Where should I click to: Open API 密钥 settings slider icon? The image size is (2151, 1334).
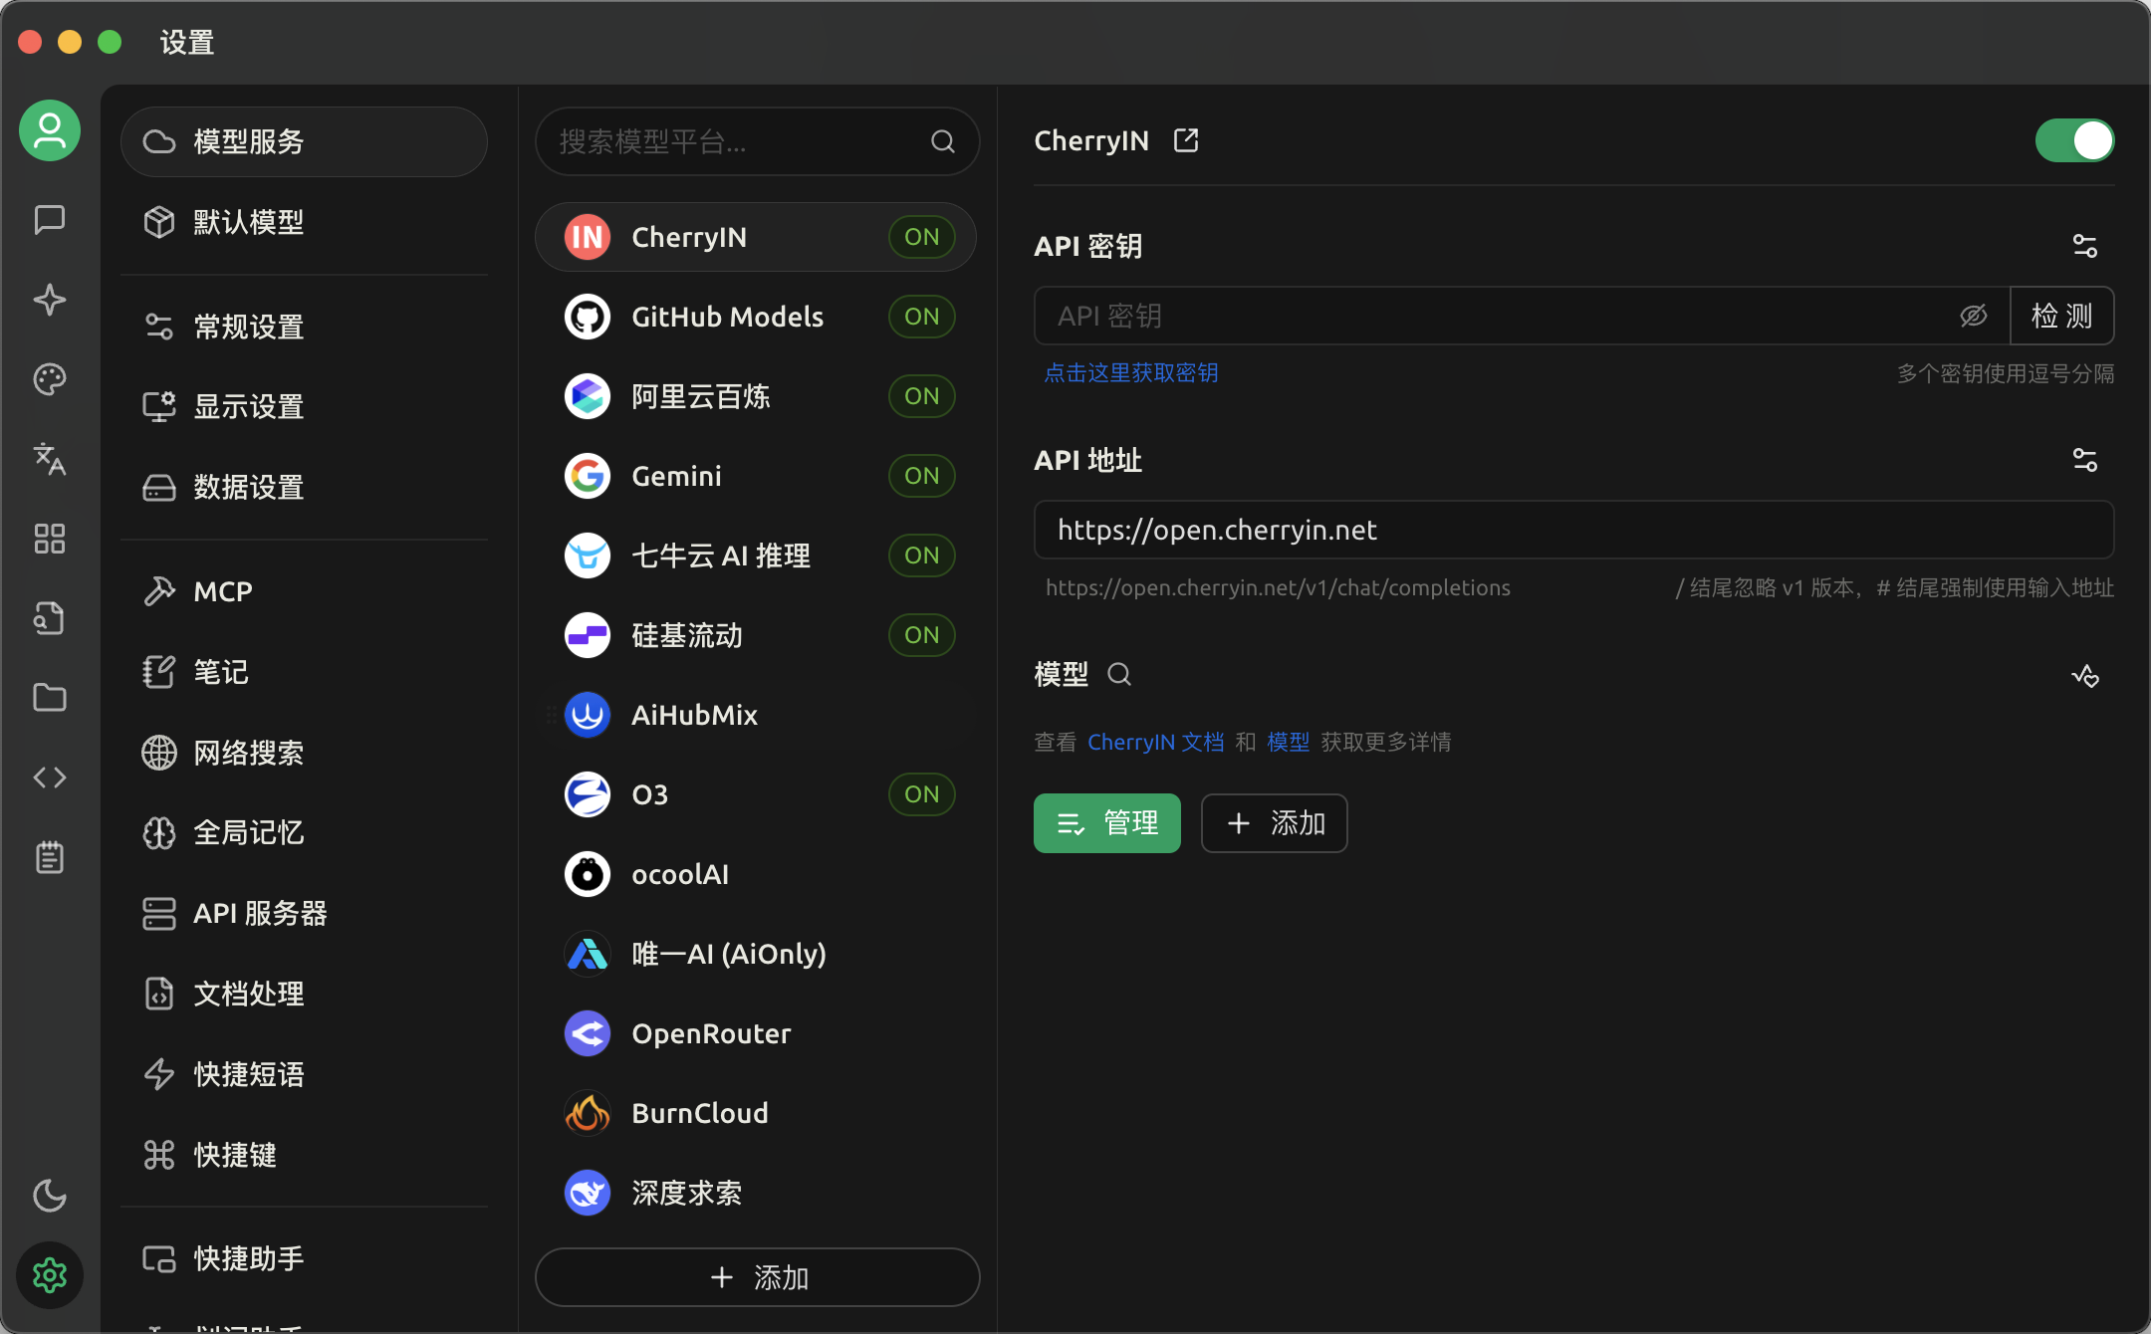(2085, 246)
